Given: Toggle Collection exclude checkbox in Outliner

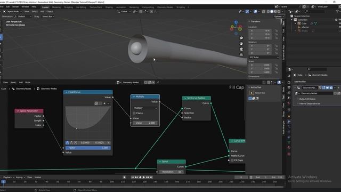Looking at the screenshot, I should tap(336, 20).
